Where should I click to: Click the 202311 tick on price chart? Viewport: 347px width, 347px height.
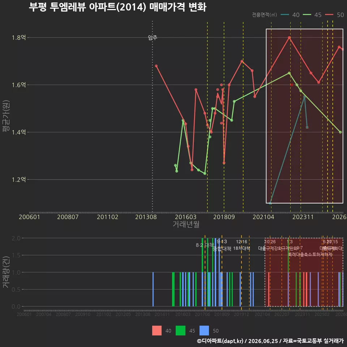point(303,217)
